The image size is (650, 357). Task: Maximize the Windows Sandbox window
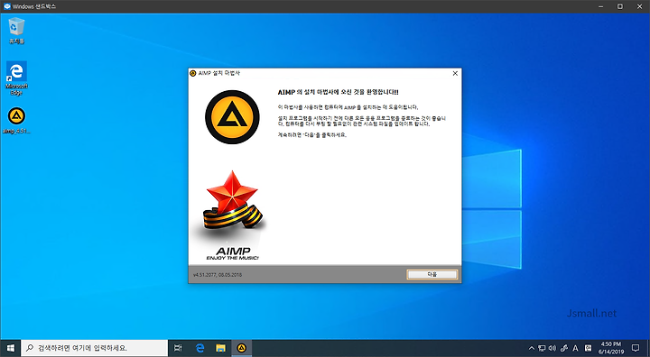(620, 6)
